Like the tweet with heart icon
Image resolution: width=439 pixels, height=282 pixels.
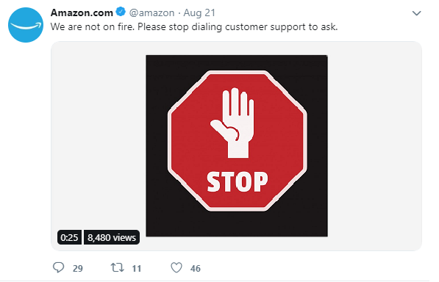pos(176,267)
